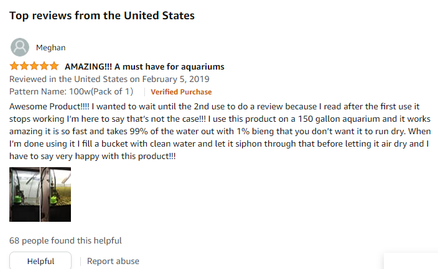
Task: Click the 'Report abuse' link
Action: (x=113, y=262)
